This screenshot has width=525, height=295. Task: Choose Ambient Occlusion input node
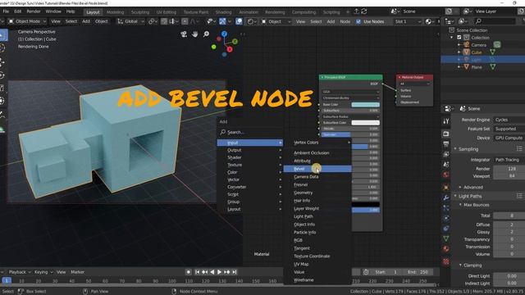coord(312,153)
